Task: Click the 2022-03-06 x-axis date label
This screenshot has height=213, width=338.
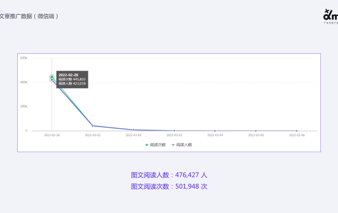Action: point(297,135)
